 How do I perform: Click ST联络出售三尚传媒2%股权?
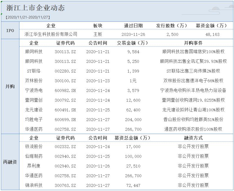(x=193, y=71)
